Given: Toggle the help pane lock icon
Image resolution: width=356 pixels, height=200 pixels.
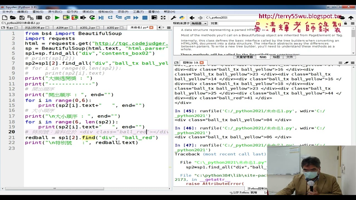Looking at the screenshot, I should coord(346,23).
